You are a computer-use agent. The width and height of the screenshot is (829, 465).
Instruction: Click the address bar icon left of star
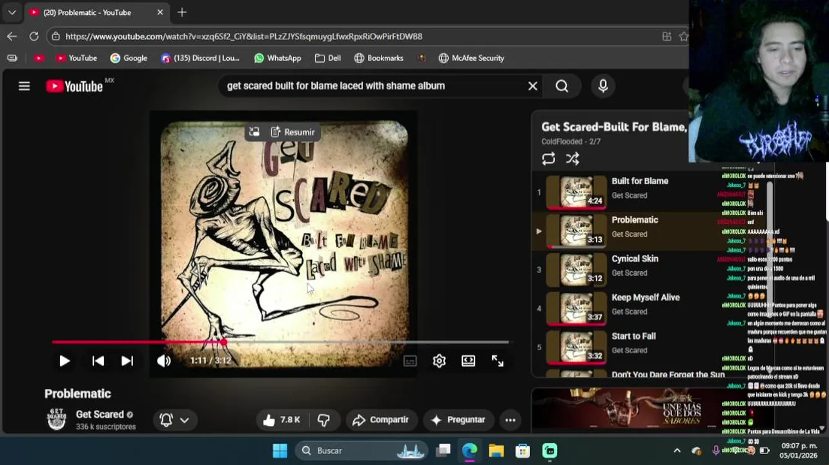coord(667,36)
